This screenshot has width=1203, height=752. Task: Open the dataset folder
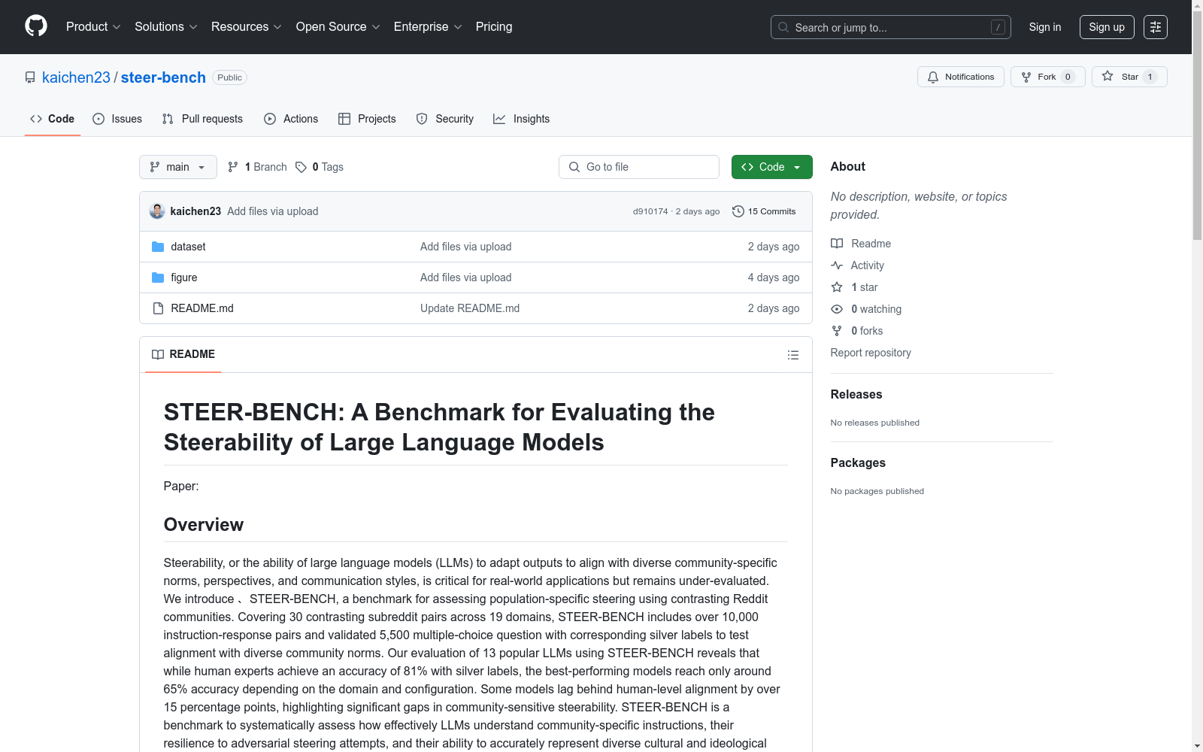click(x=188, y=247)
